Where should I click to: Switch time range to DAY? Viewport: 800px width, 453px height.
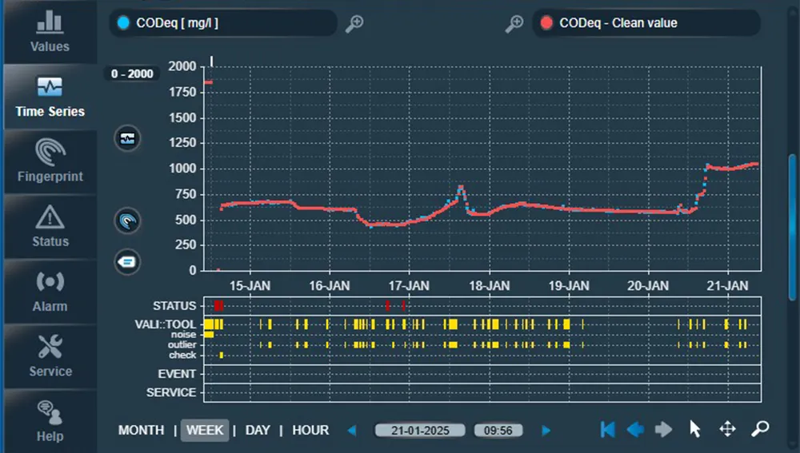(258, 430)
